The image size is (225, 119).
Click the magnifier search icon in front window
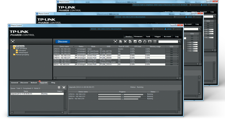[x=179, y=42]
